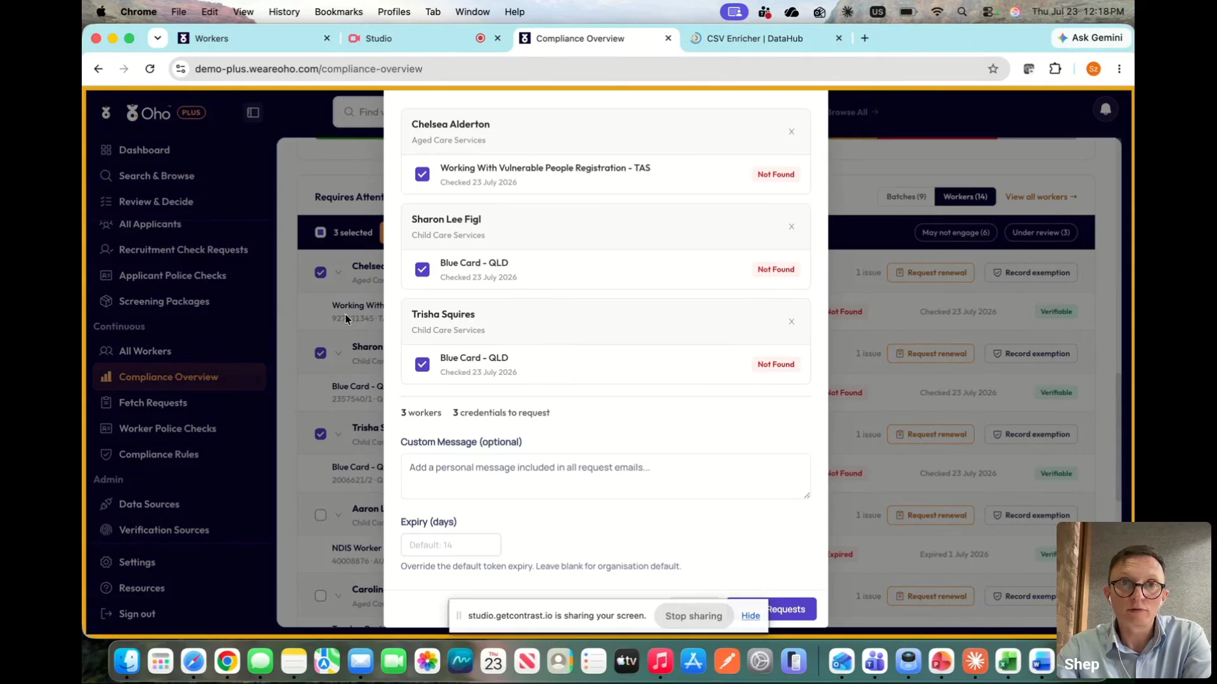This screenshot has width=1217, height=684.
Task: Collapse the Sharon row chevron
Action: click(x=338, y=353)
